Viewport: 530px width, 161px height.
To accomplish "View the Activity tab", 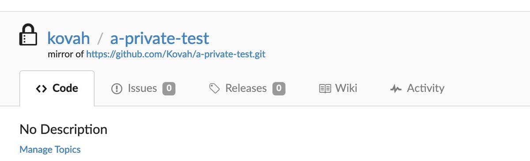I will (417, 88).
